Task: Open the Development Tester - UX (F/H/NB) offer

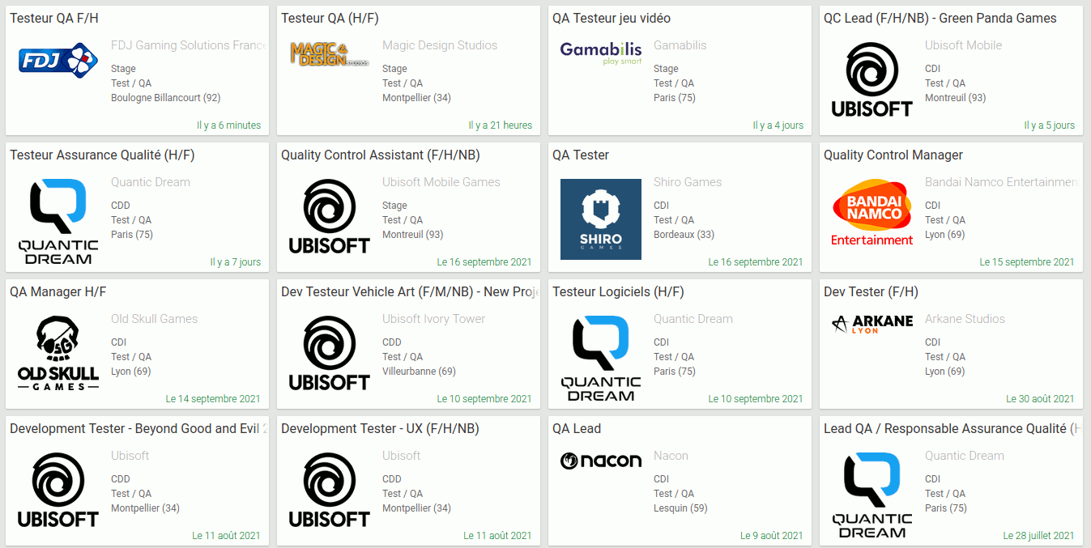Action: (x=380, y=429)
